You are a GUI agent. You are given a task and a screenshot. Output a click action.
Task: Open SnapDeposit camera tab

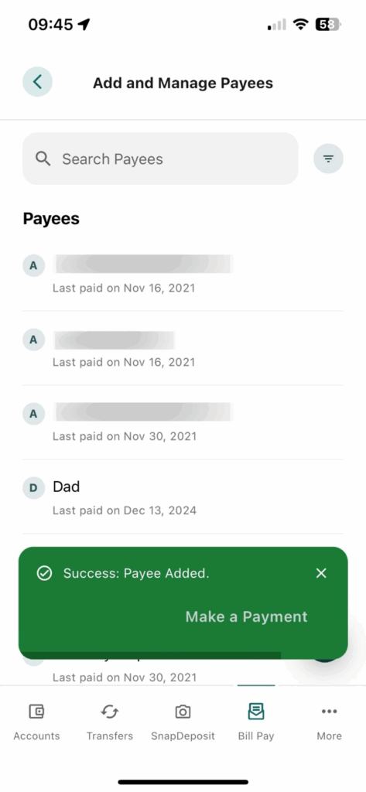(x=183, y=722)
